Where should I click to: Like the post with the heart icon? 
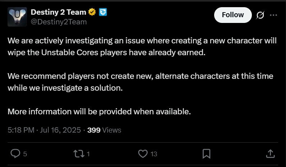pos(143,154)
